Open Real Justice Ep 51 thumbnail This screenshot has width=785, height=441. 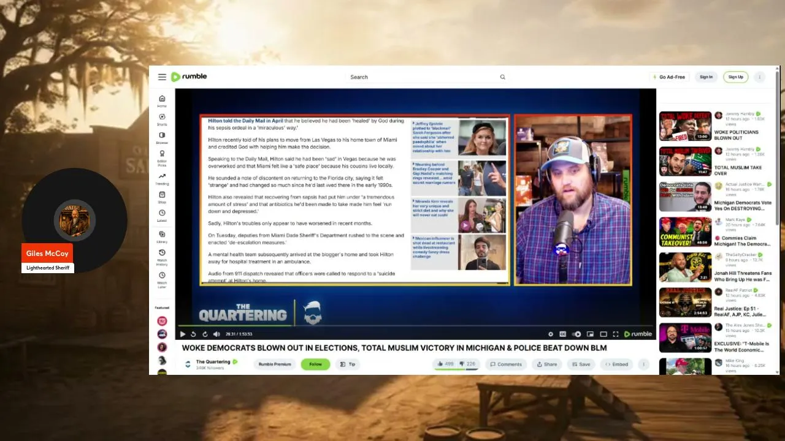685,303
